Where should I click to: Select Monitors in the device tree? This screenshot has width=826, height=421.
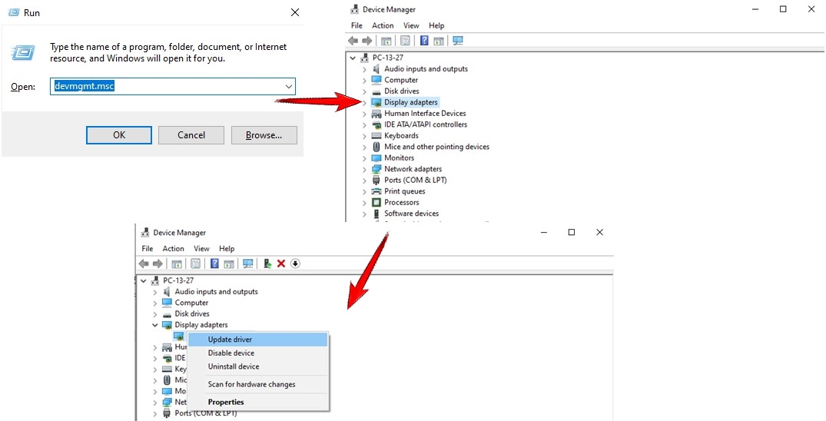tap(399, 157)
